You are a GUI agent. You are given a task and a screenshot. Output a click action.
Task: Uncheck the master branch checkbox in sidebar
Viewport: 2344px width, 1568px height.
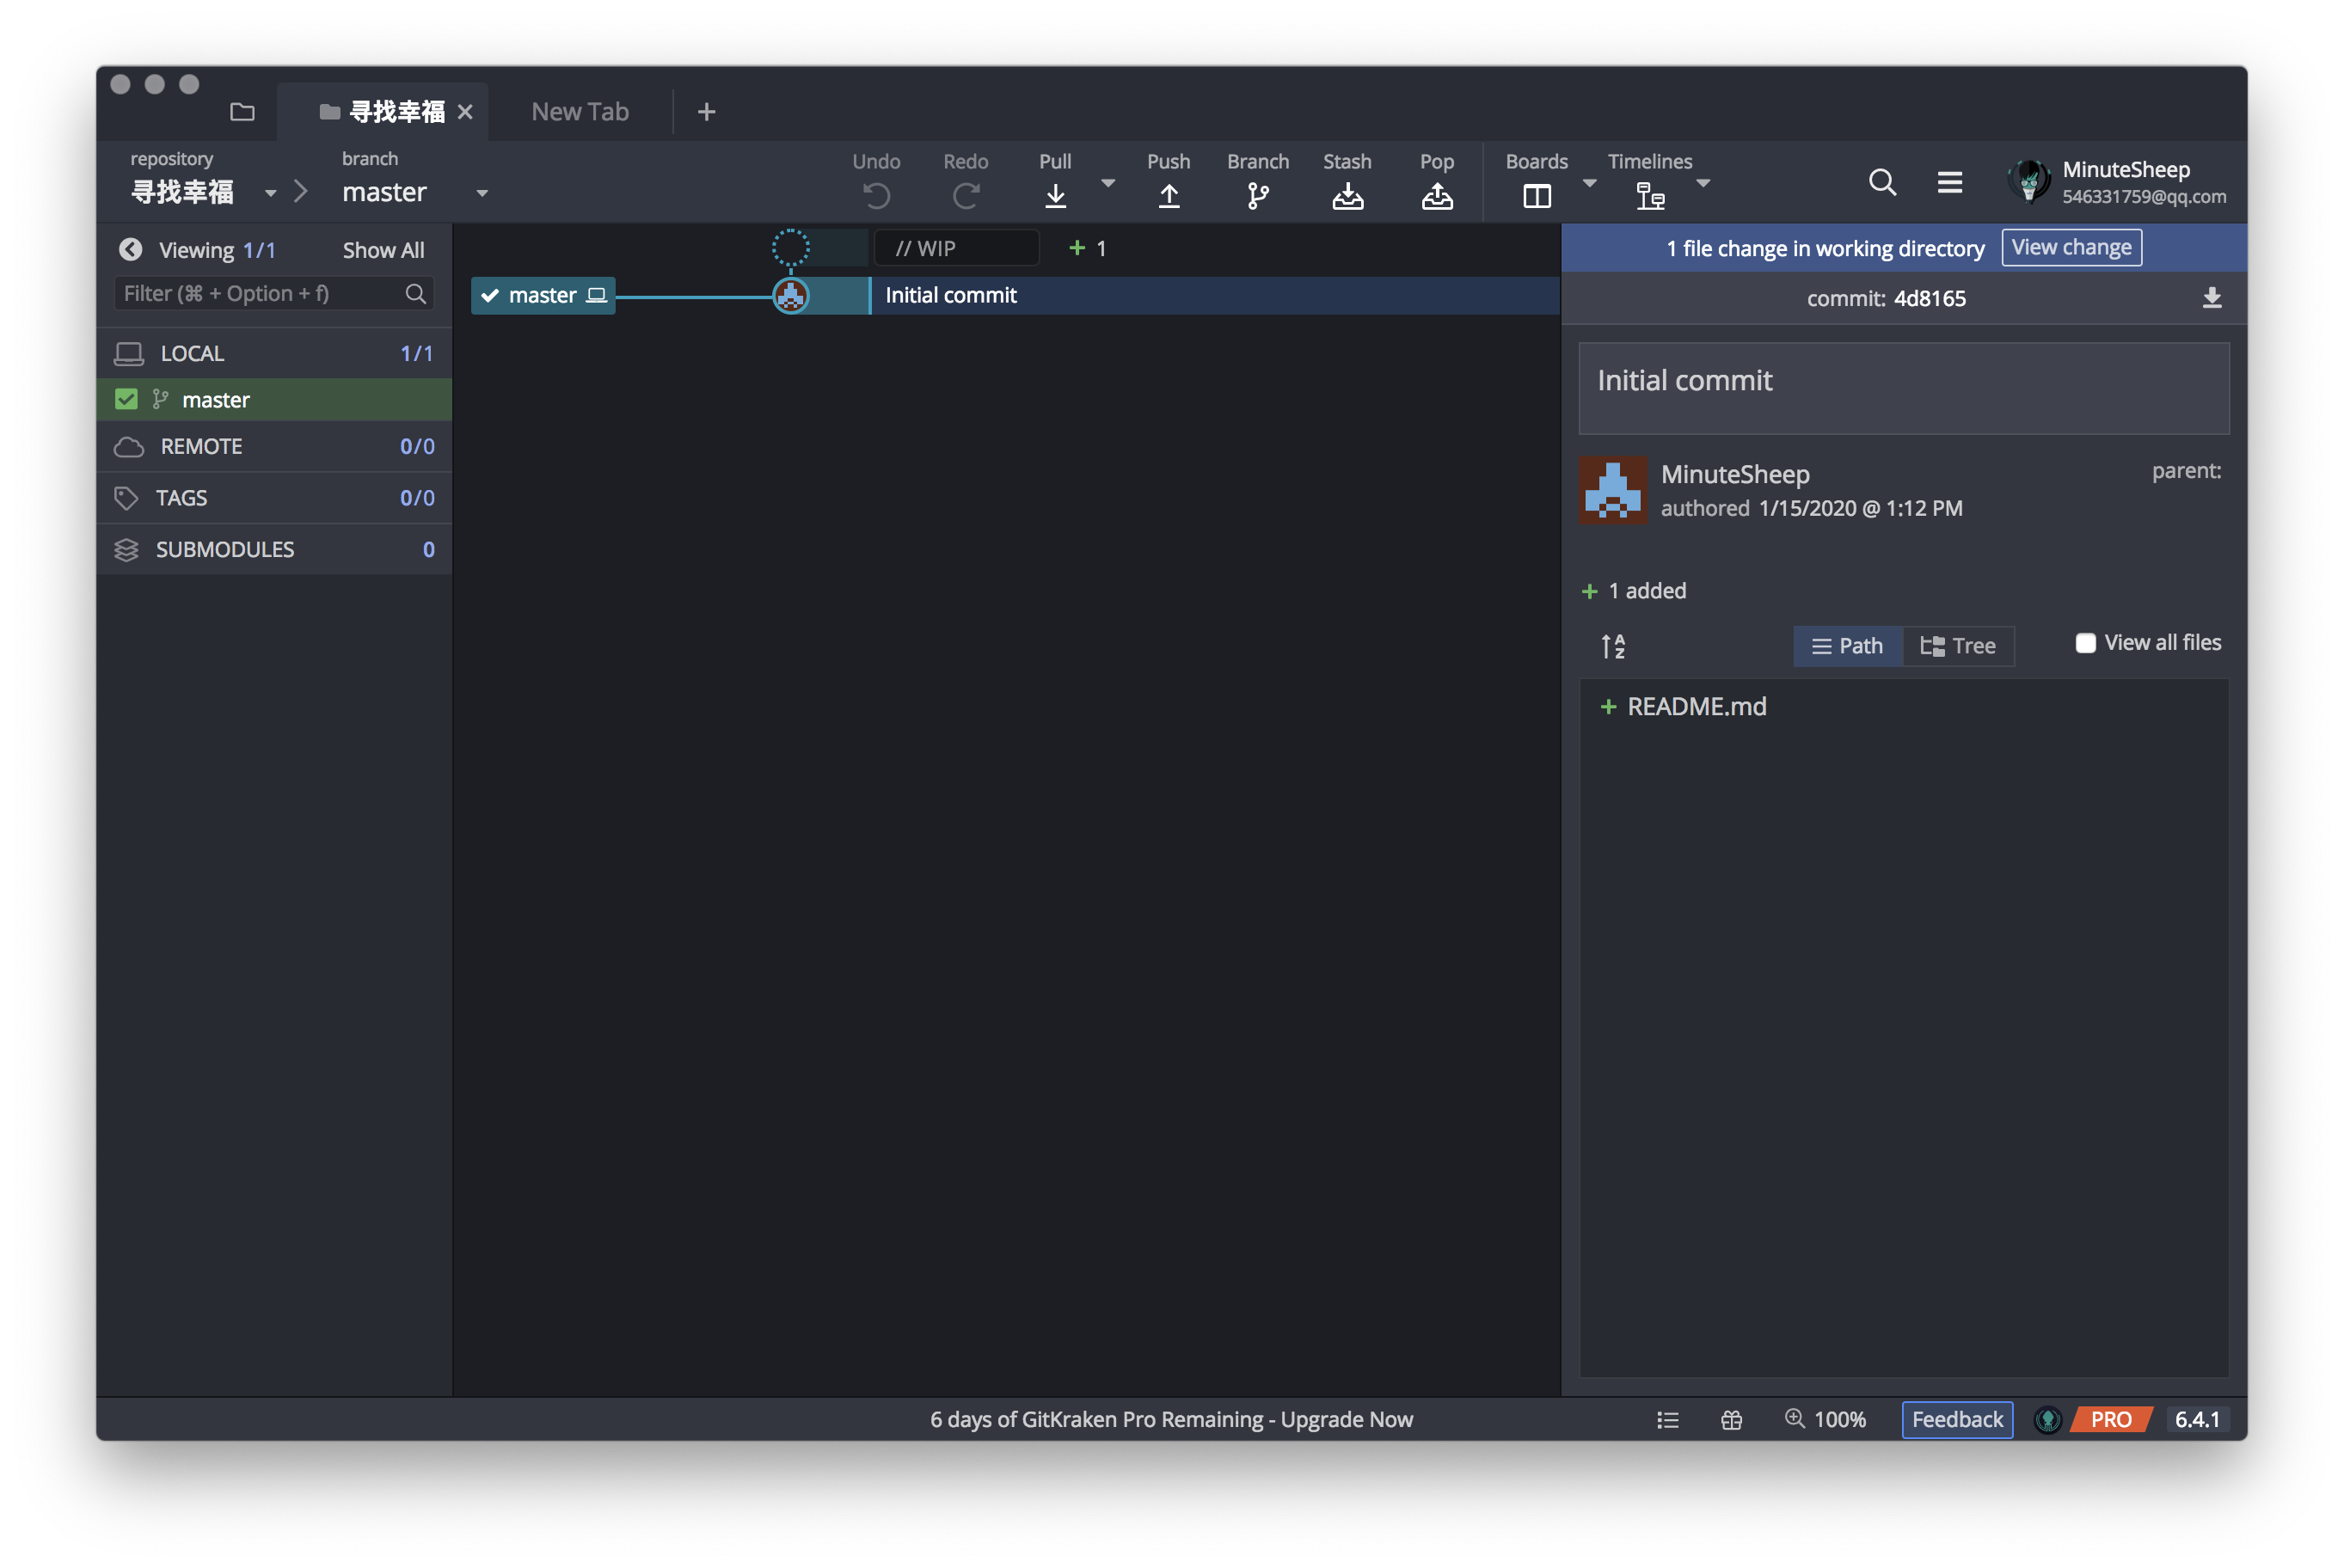[x=126, y=399]
